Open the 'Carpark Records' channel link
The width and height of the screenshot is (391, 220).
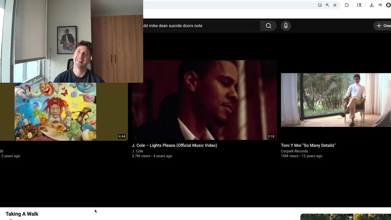tap(294, 151)
